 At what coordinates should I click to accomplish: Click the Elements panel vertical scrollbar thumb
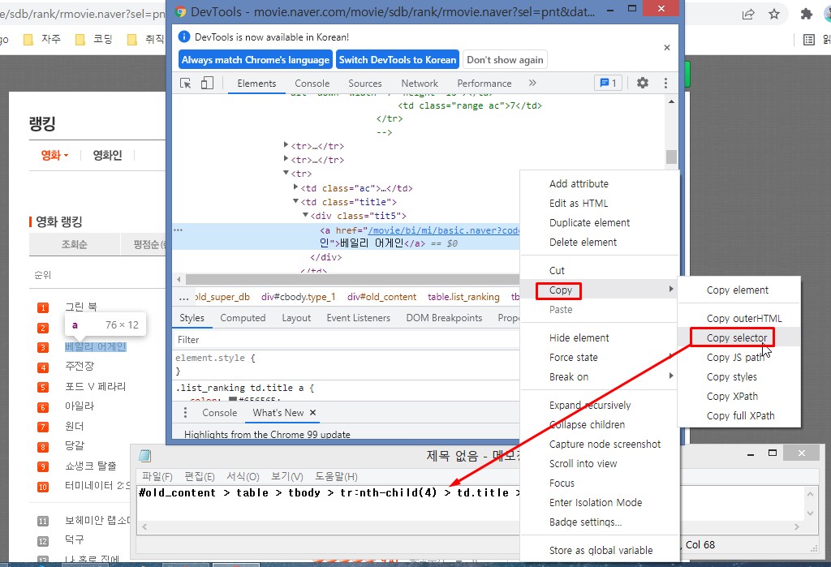click(671, 157)
